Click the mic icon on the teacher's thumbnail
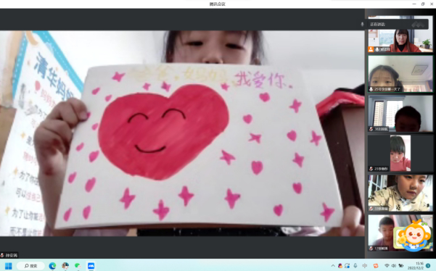 click(377, 49)
